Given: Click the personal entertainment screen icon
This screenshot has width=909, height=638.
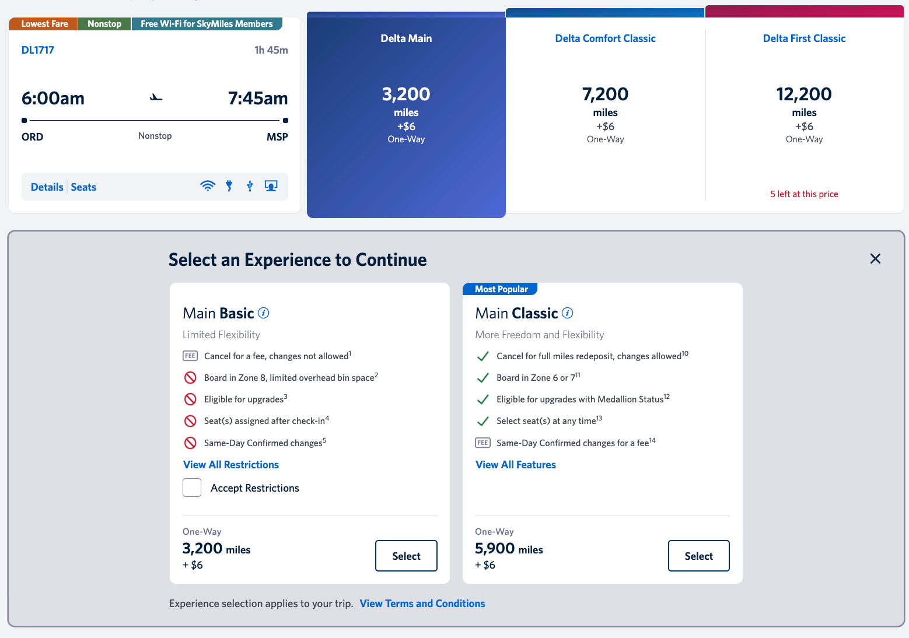Looking at the screenshot, I should click(271, 186).
